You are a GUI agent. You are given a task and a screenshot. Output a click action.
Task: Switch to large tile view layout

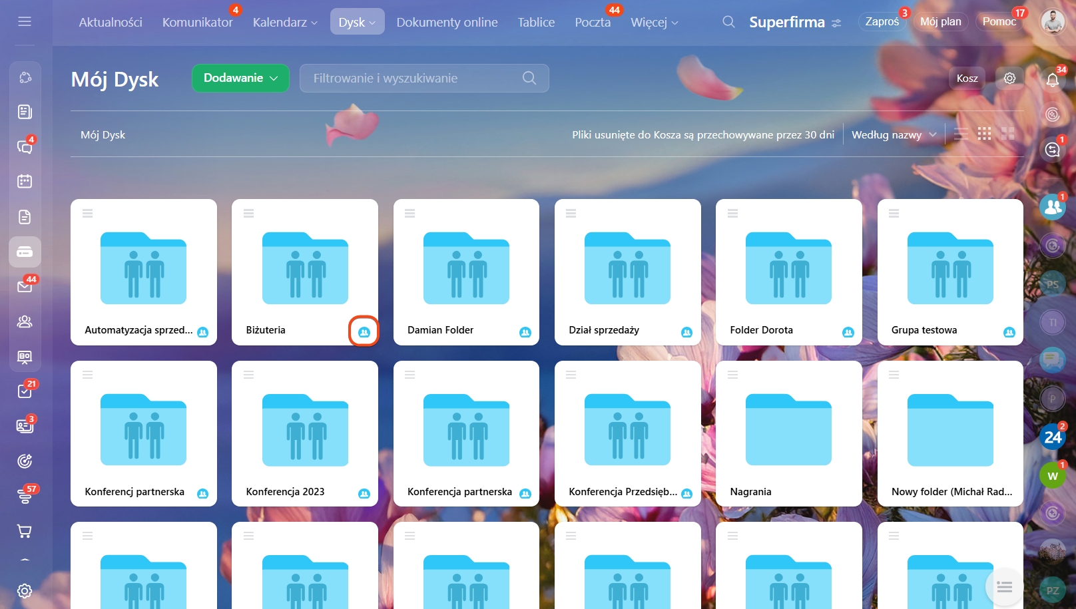click(1007, 134)
